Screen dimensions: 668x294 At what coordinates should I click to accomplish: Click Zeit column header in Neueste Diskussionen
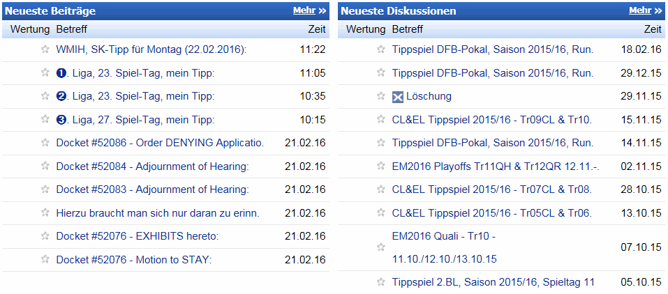(653, 29)
